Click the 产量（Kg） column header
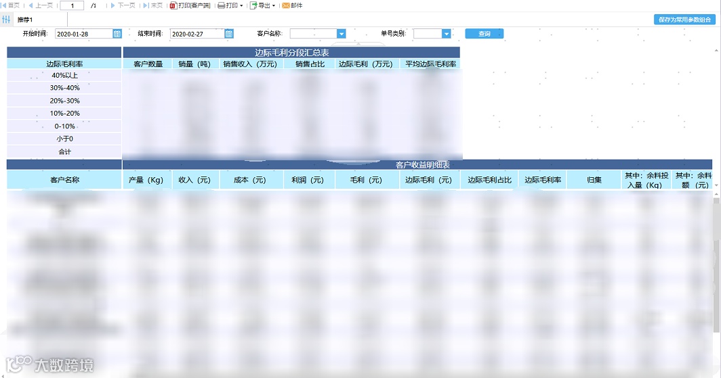 (x=146, y=180)
